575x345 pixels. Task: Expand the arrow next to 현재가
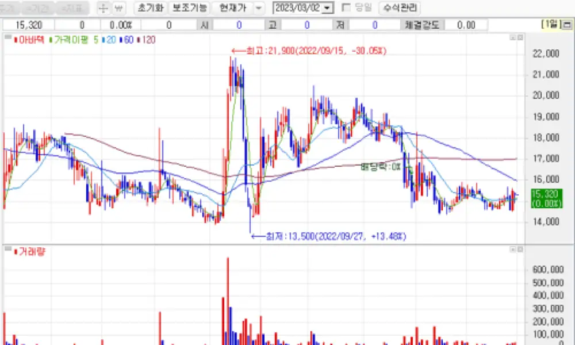coord(259,7)
